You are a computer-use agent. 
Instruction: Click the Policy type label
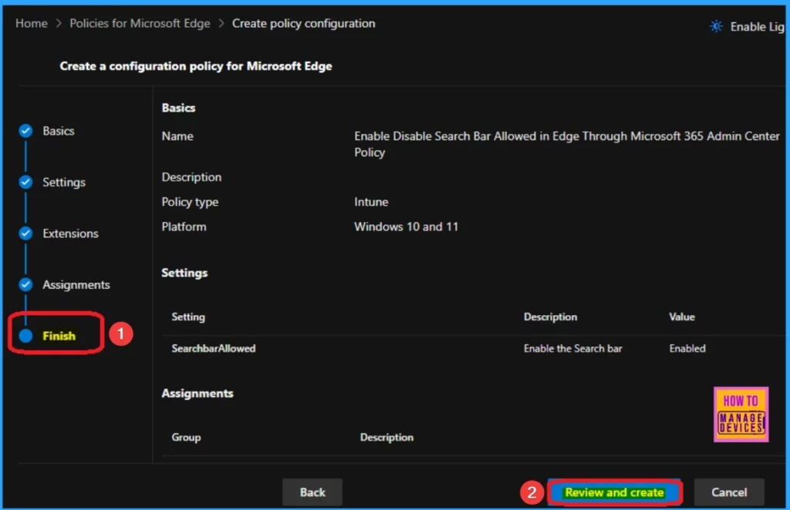pyautogui.click(x=190, y=202)
